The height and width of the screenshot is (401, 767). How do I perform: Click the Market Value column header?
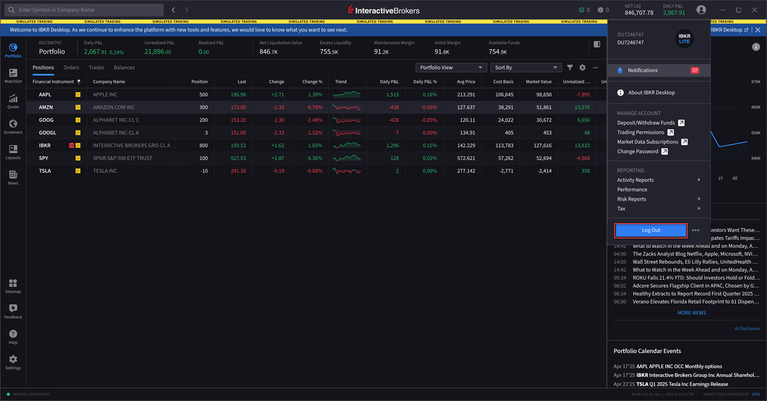tap(539, 82)
